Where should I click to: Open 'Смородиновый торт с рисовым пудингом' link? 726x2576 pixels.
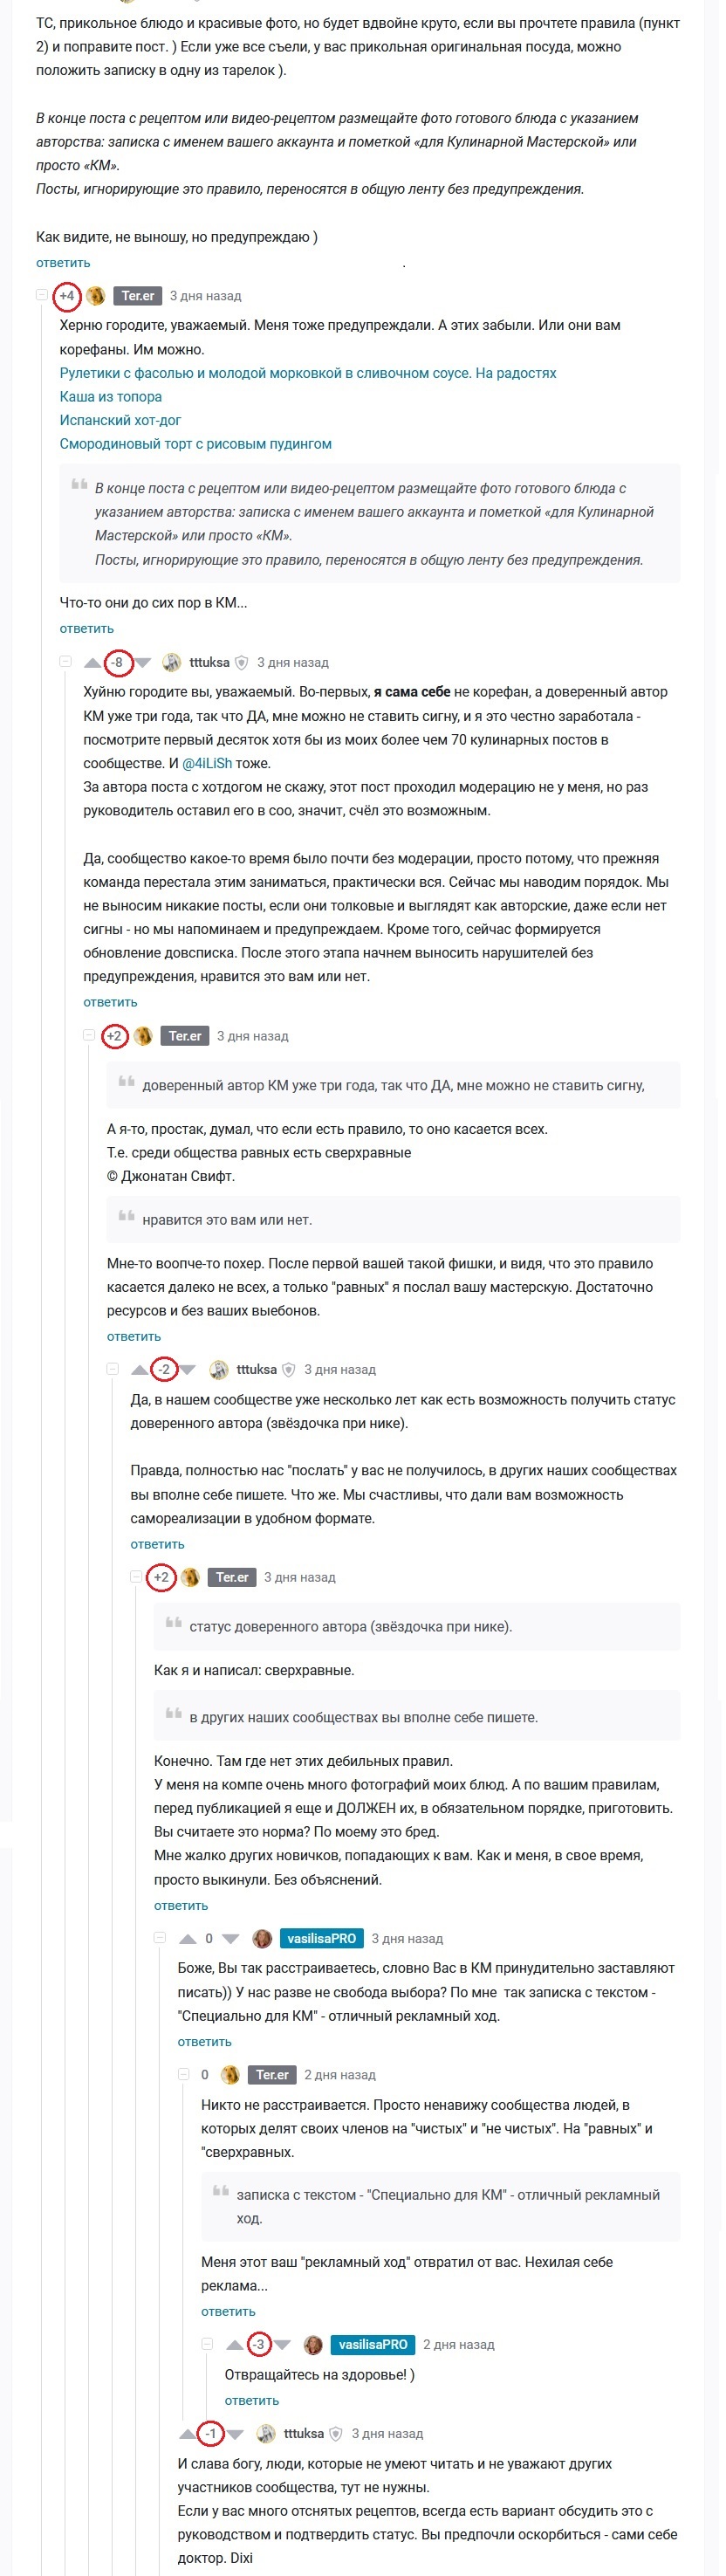[x=195, y=444]
